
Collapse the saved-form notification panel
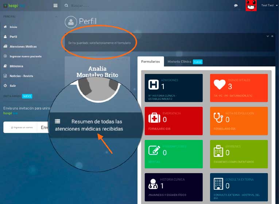click(268, 36)
